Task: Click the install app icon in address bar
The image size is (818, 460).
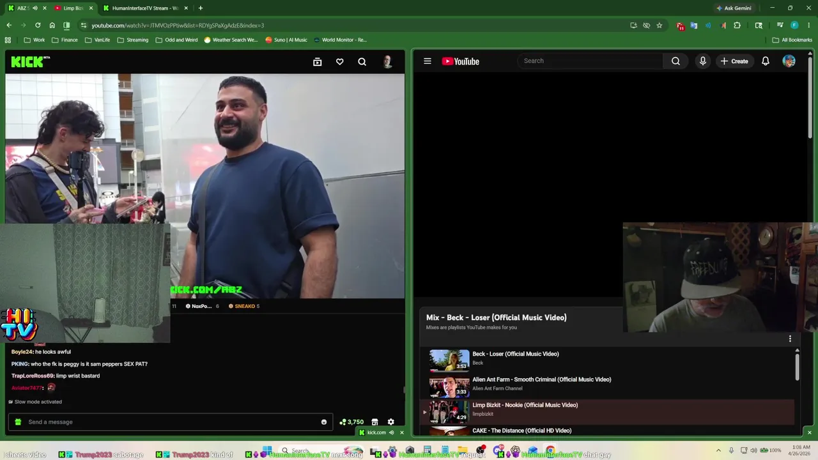Action: click(633, 26)
